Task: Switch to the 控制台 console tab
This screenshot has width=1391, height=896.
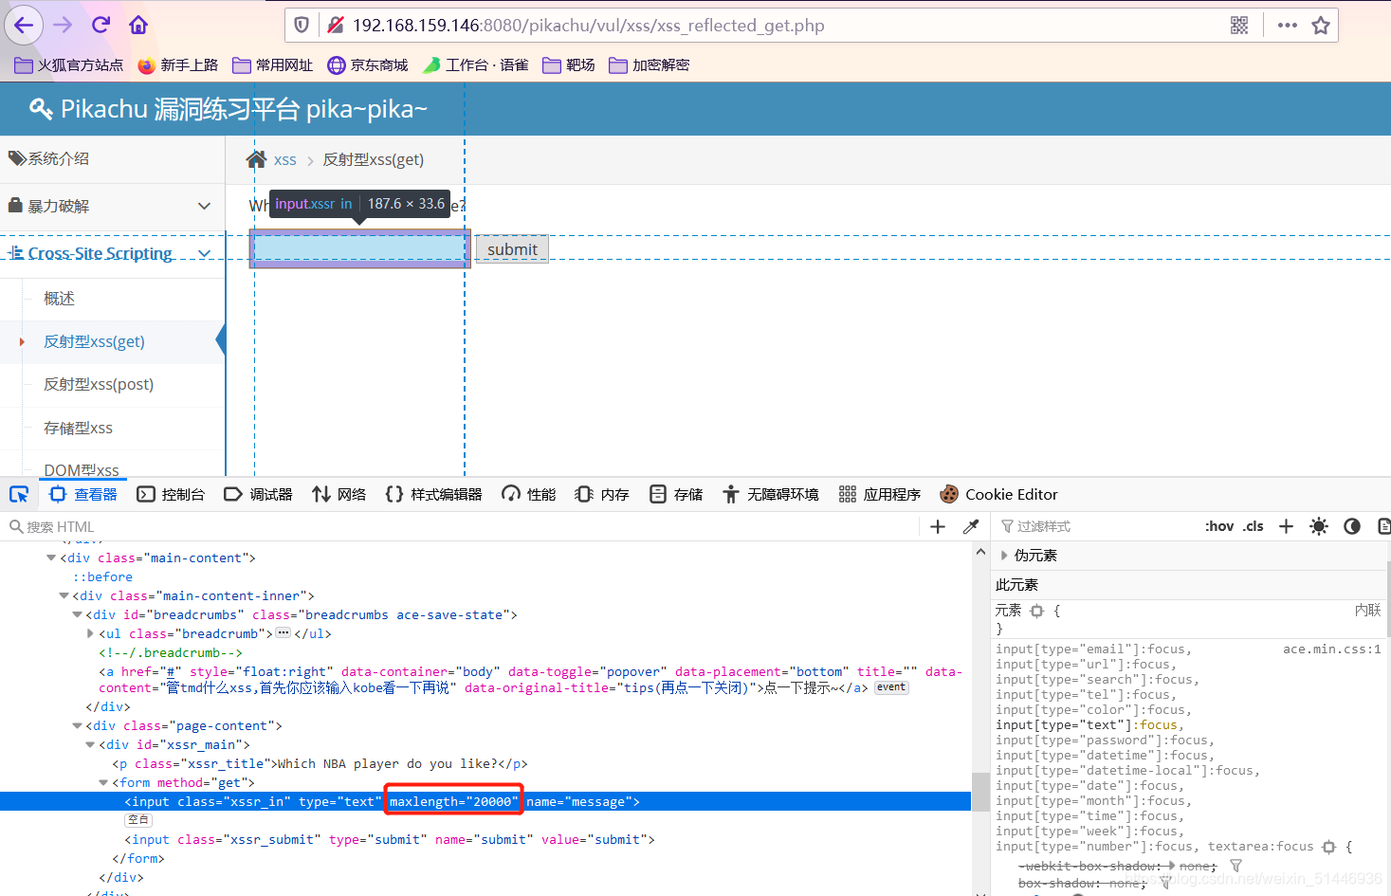Action: point(171,494)
